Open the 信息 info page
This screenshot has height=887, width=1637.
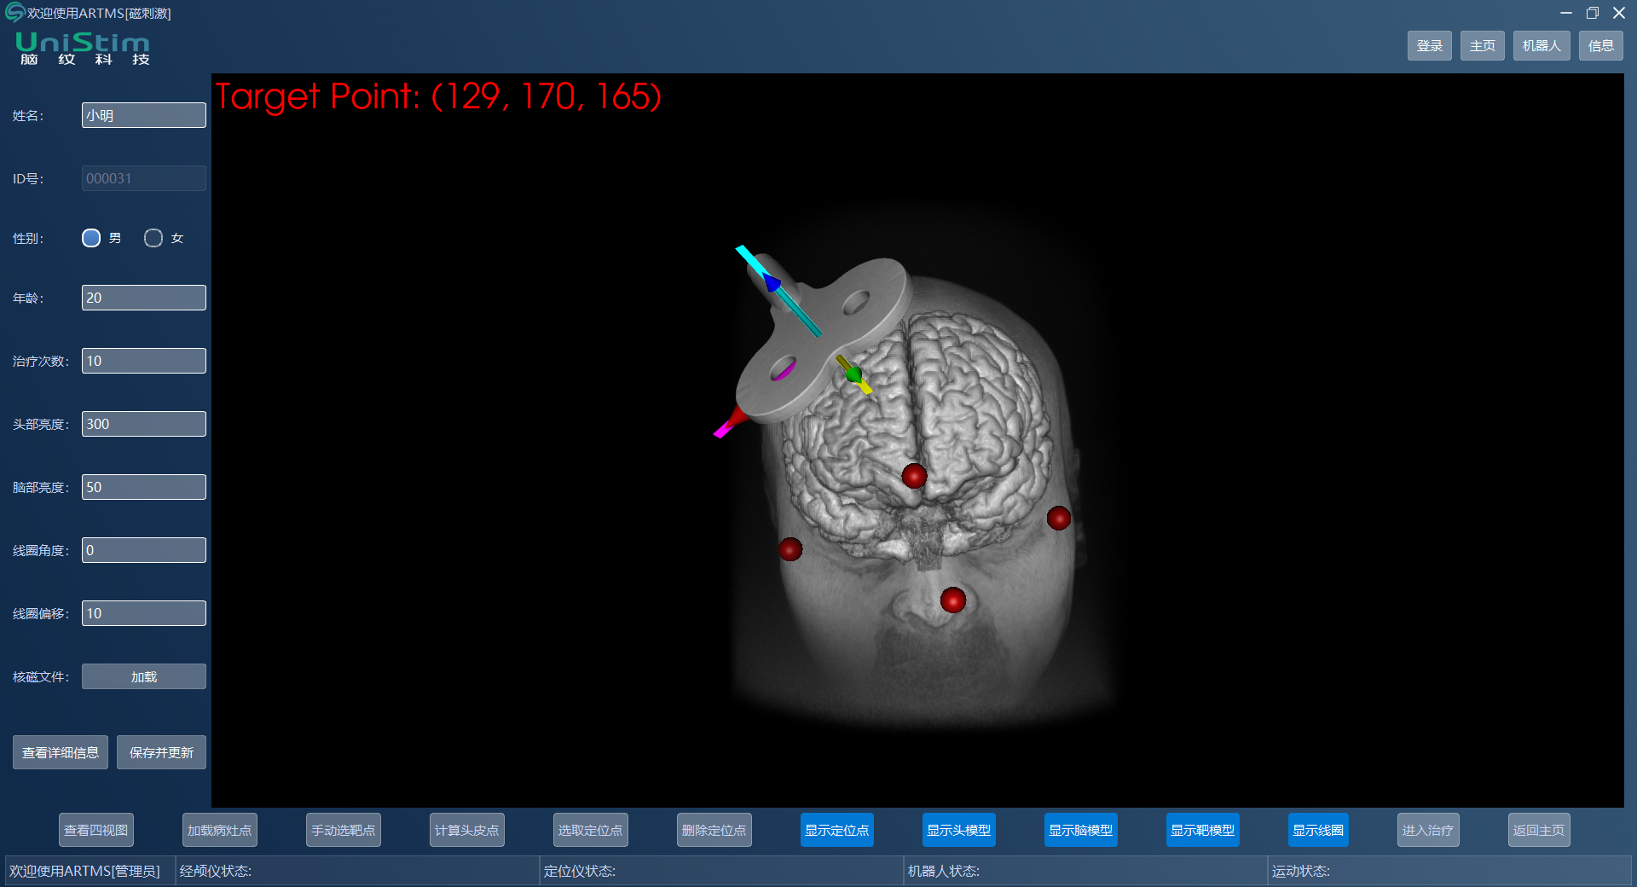1600,46
